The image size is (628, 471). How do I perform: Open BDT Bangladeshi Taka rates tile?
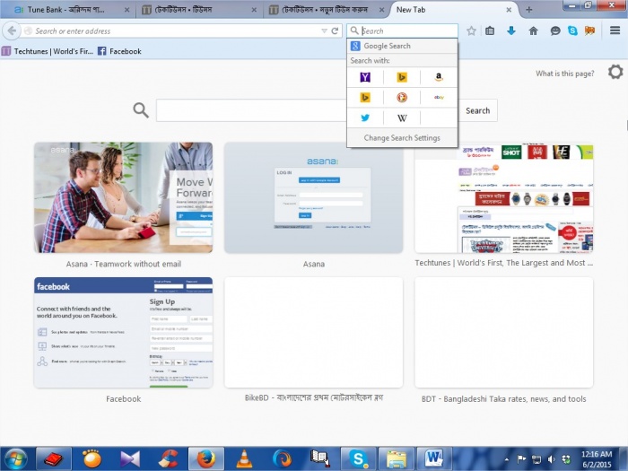coord(504,333)
